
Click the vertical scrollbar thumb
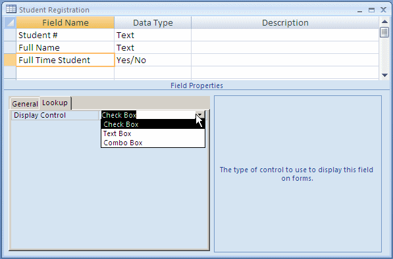(384, 32)
